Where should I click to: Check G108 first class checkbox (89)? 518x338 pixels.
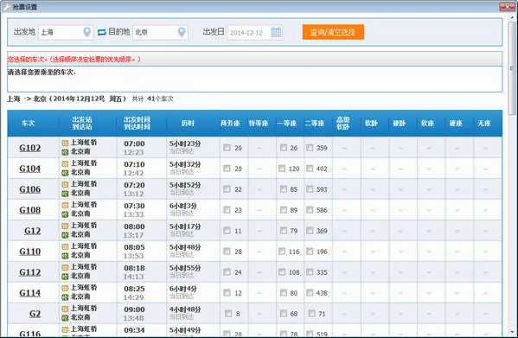[x=284, y=209]
